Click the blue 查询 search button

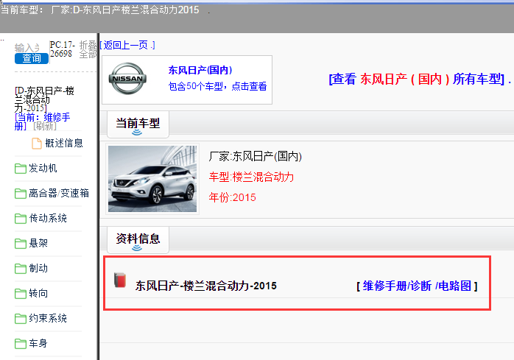[32, 58]
